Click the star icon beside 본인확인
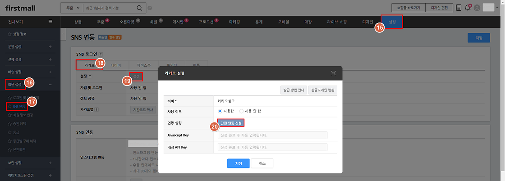This screenshot has height=181, width=505. pyautogui.click(x=9, y=149)
